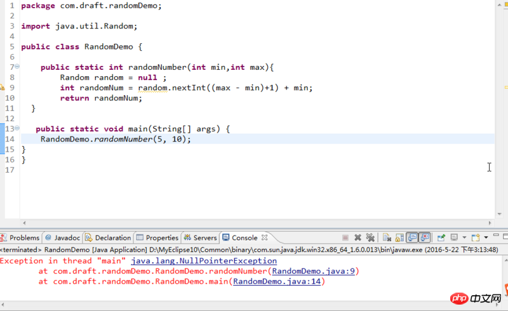This screenshot has width=508, height=311.
Task: Click the editor horizontal scrollbar right arrow
Action: (490, 223)
